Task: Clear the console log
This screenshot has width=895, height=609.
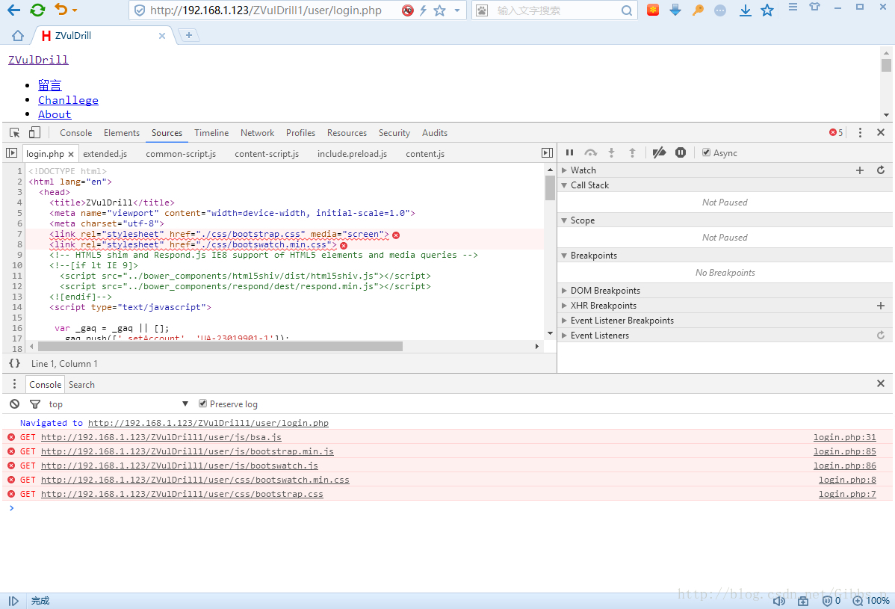Action: 15,404
